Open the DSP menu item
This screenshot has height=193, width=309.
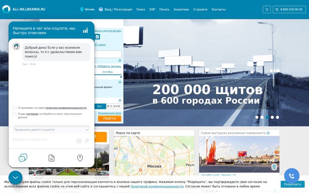(x=152, y=9)
